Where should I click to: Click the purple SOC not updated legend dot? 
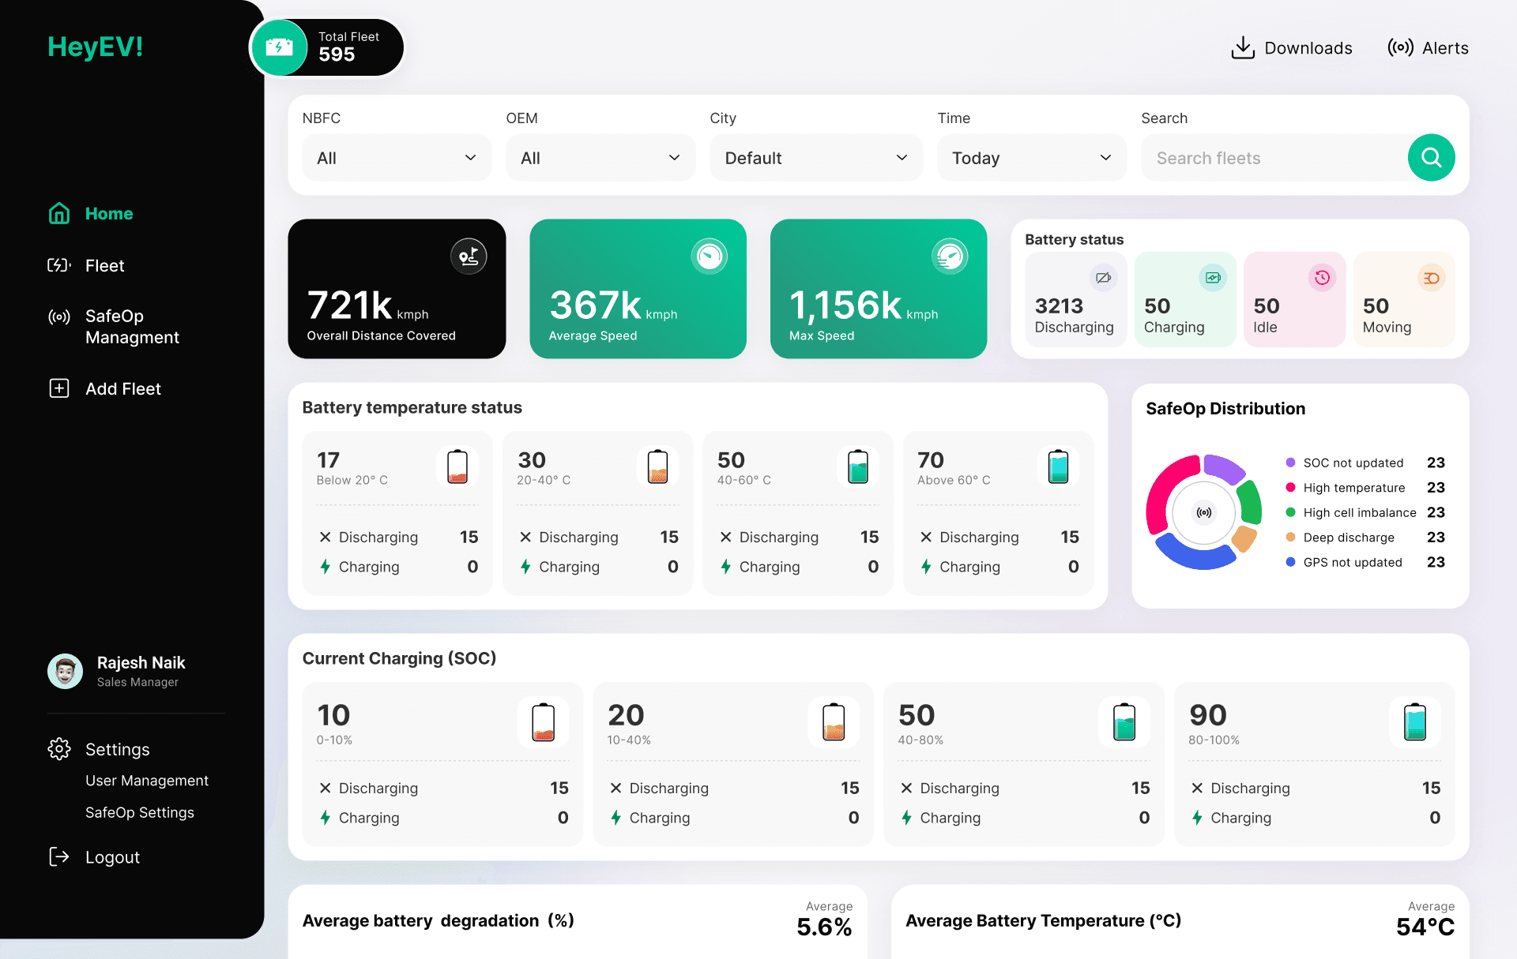[x=1290, y=463]
